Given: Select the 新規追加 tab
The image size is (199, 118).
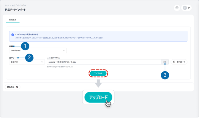Looking at the screenshot, I should [x=13, y=20].
